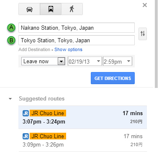Edit the Nakano Station start field

(77, 28)
